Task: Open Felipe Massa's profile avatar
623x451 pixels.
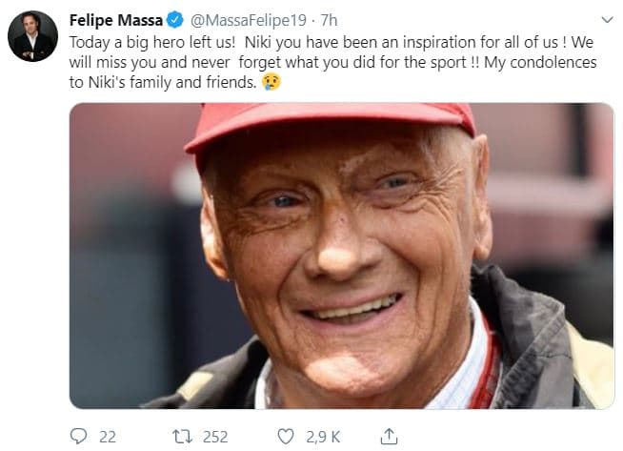Action: point(33,38)
